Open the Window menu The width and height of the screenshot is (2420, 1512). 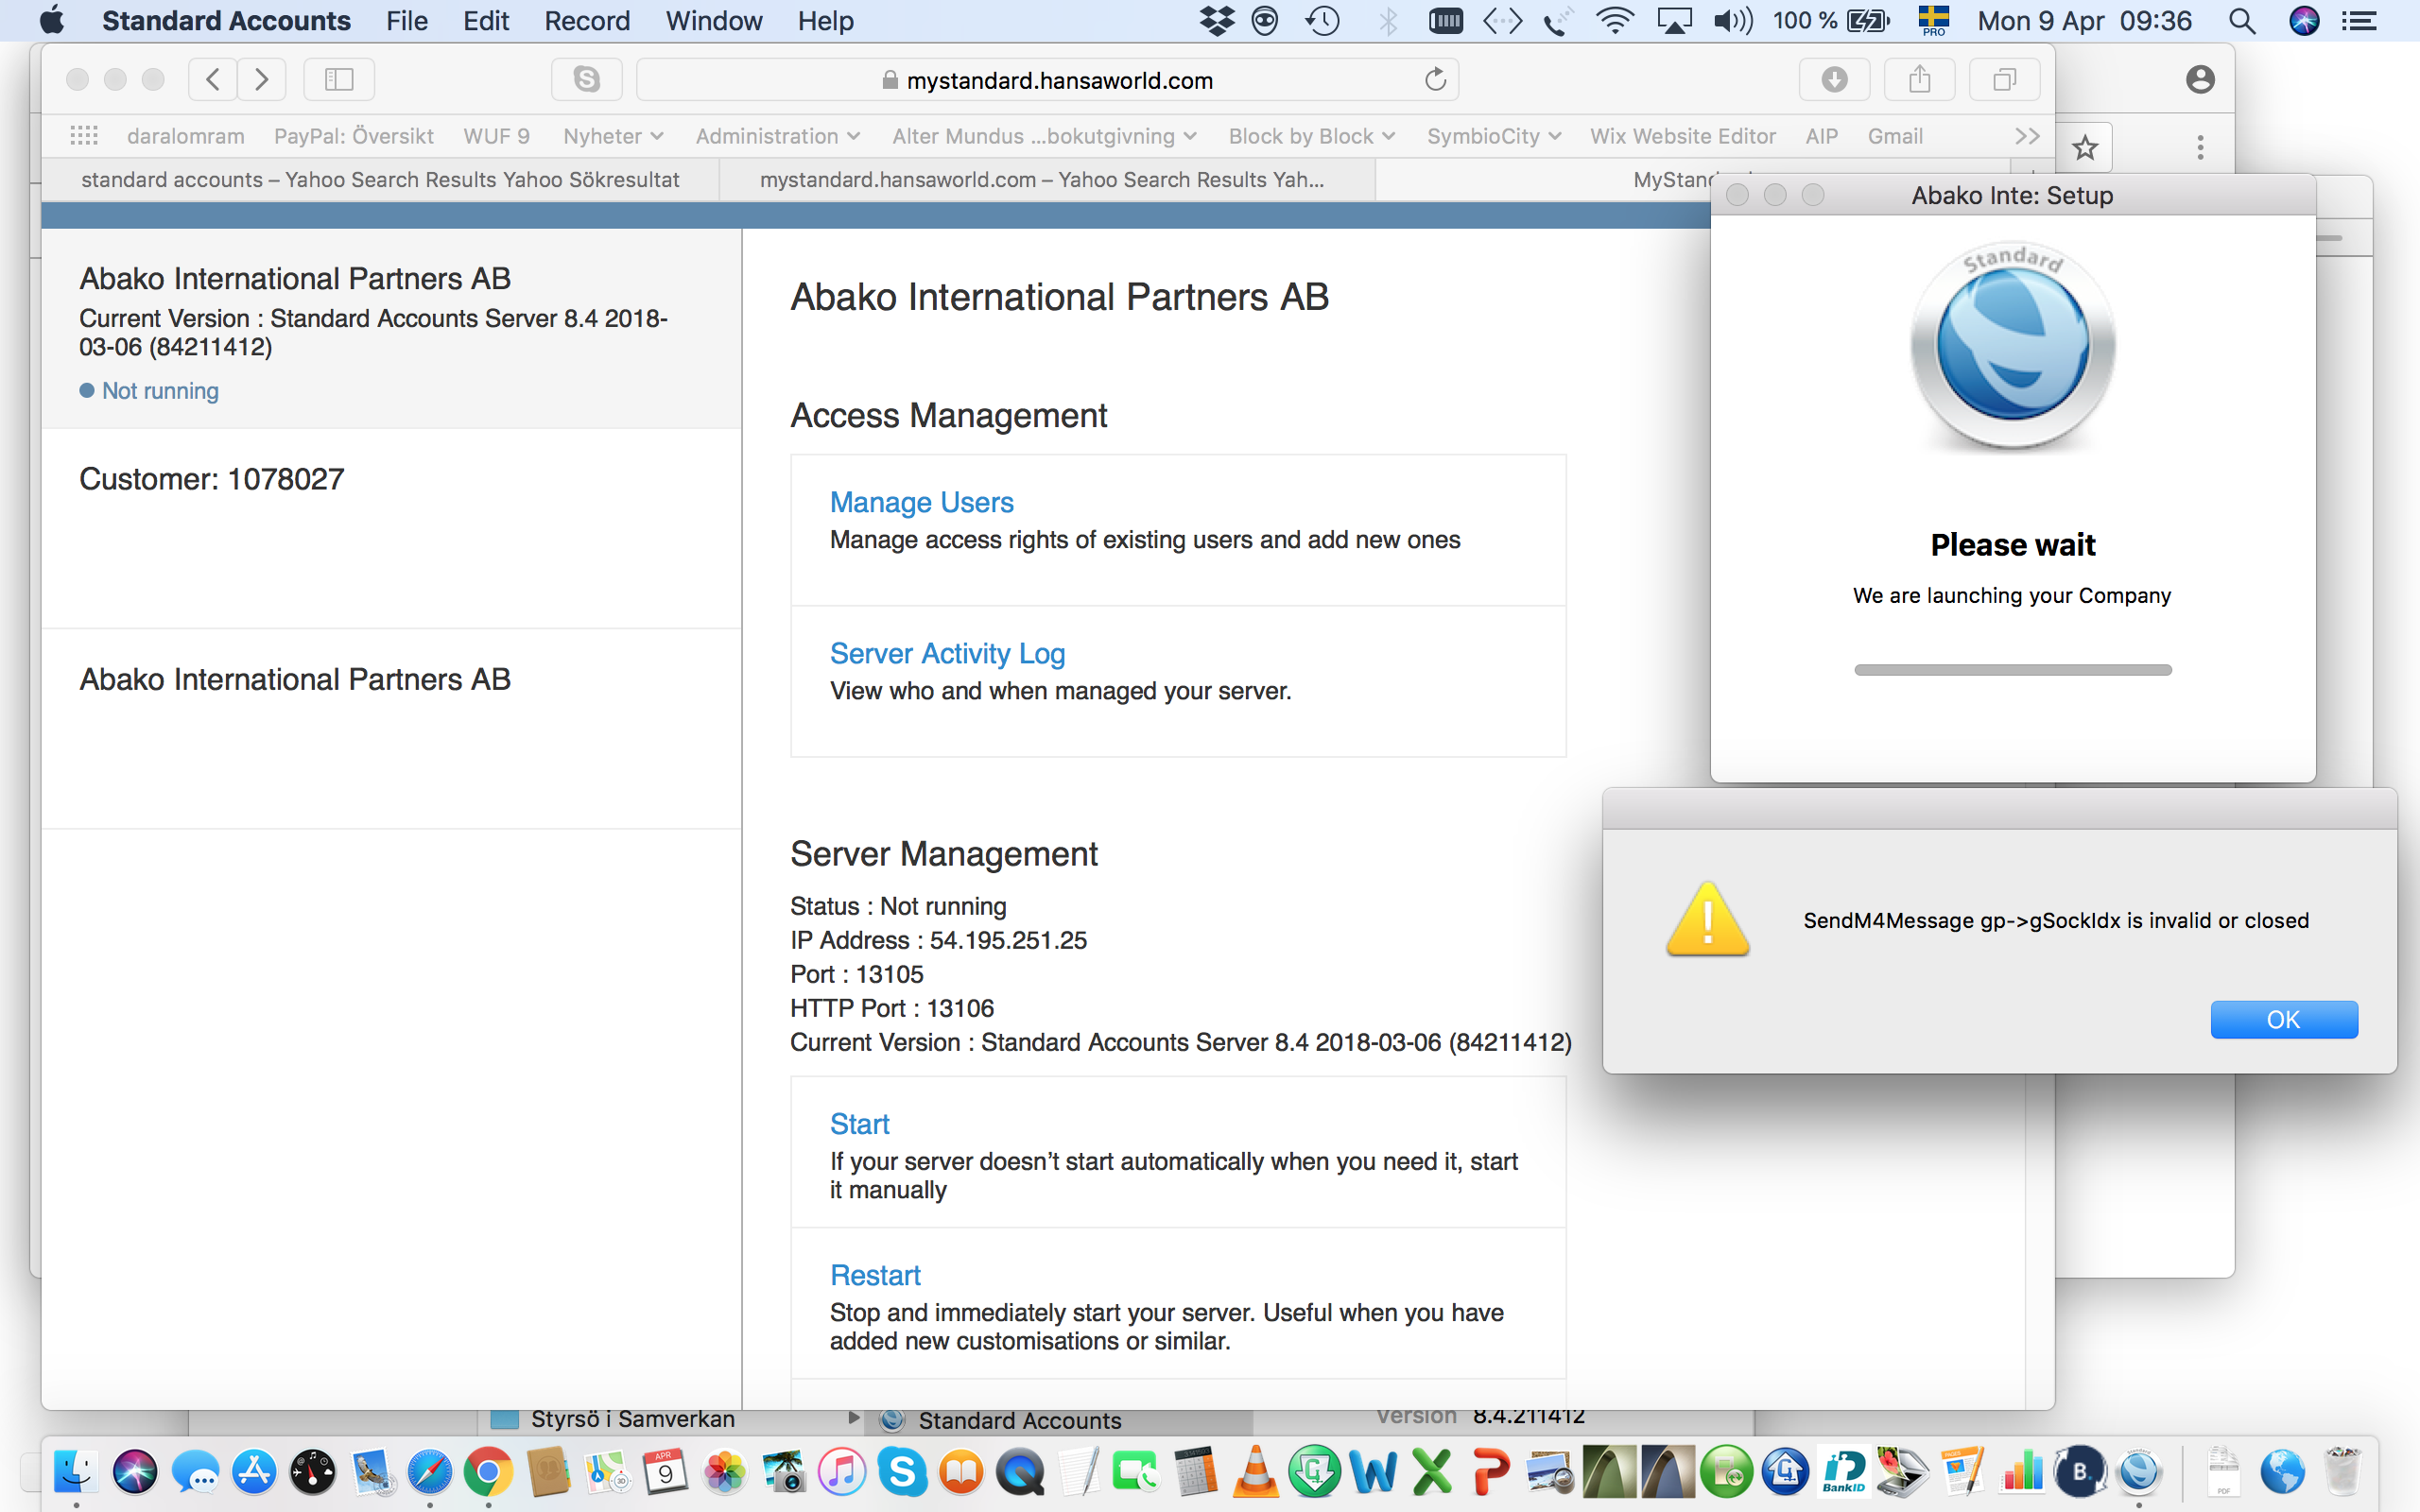click(714, 21)
